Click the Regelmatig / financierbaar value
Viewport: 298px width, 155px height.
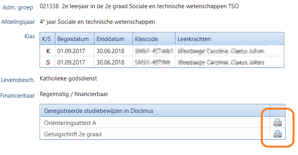pyautogui.click(x=74, y=94)
